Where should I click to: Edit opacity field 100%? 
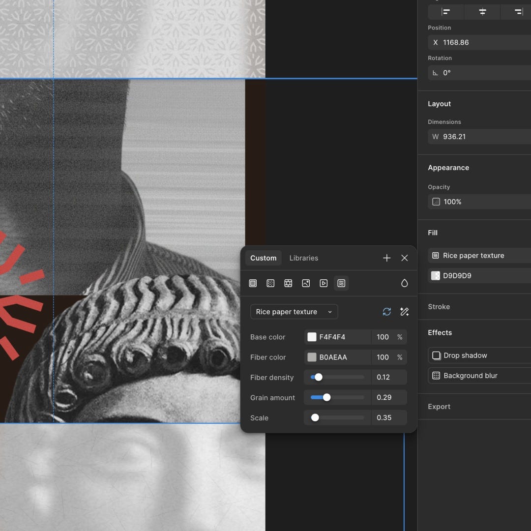[479, 202]
